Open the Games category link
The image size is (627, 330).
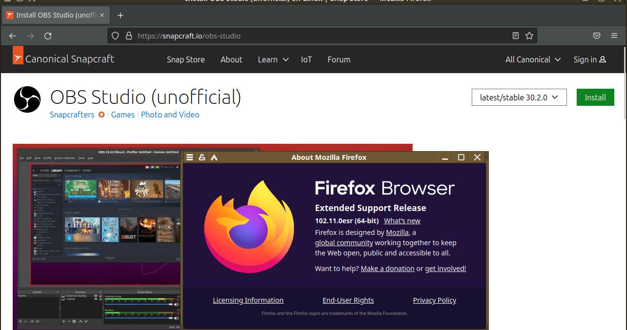click(123, 115)
